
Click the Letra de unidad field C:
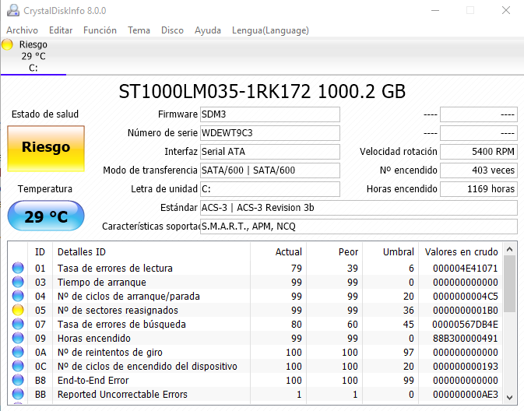pyautogui.click(x=270, y=189)
